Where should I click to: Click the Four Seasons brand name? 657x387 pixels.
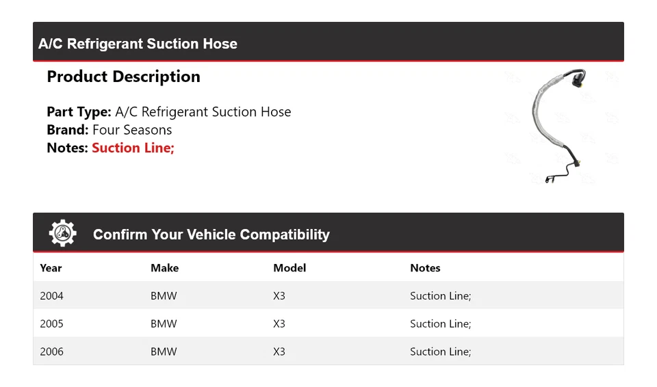pyautogui.click(x=132, y=130)
